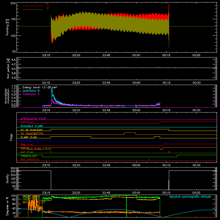Screen dimensions: 220x220
Task: Click the 4.4 tick on Roll period axis
Action: (x=13, y=60)
